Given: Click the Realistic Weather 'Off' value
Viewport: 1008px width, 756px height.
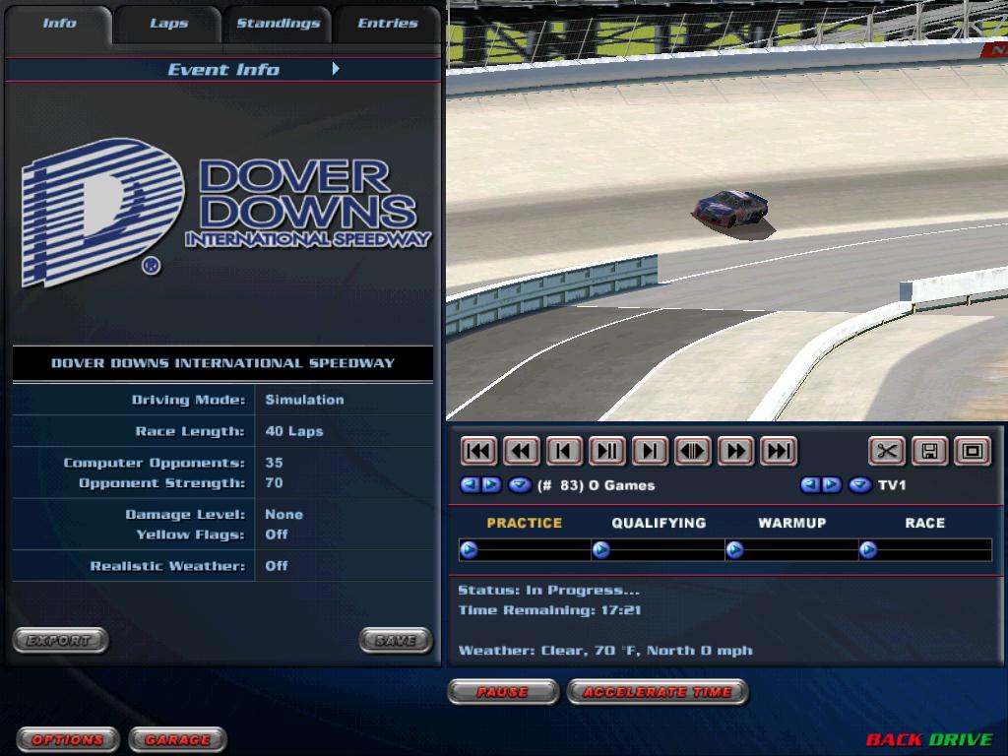Looking at the screenshot, I should point(277,566).
